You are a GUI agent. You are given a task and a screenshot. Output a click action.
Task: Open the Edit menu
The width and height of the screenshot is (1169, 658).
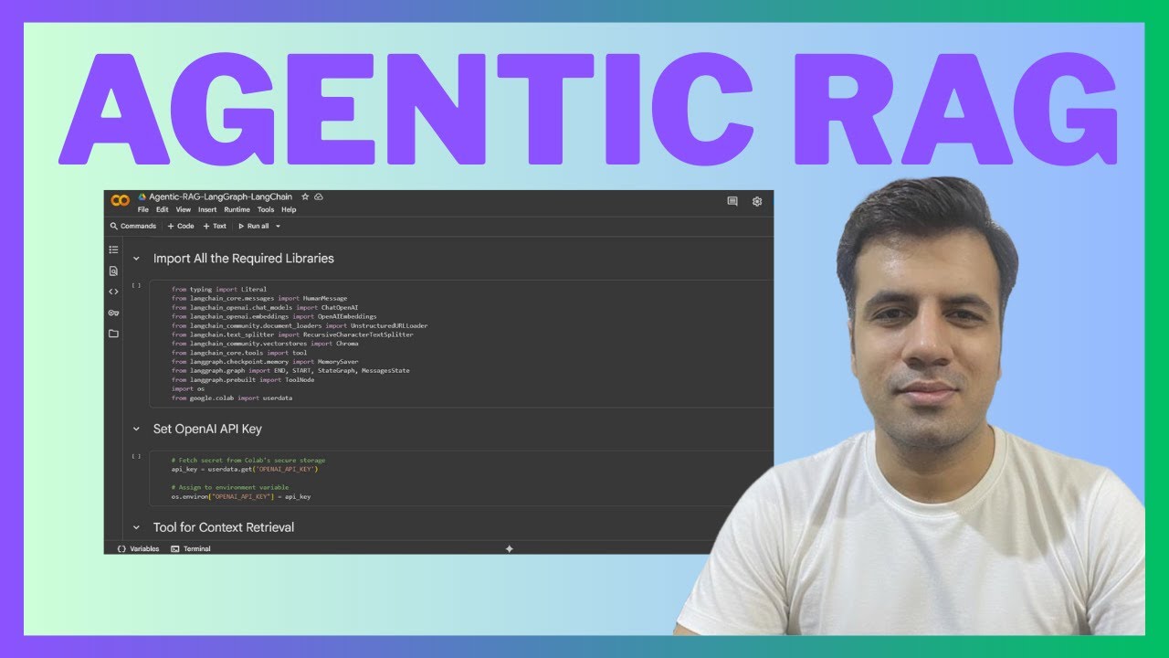click(x=163, y=209)
